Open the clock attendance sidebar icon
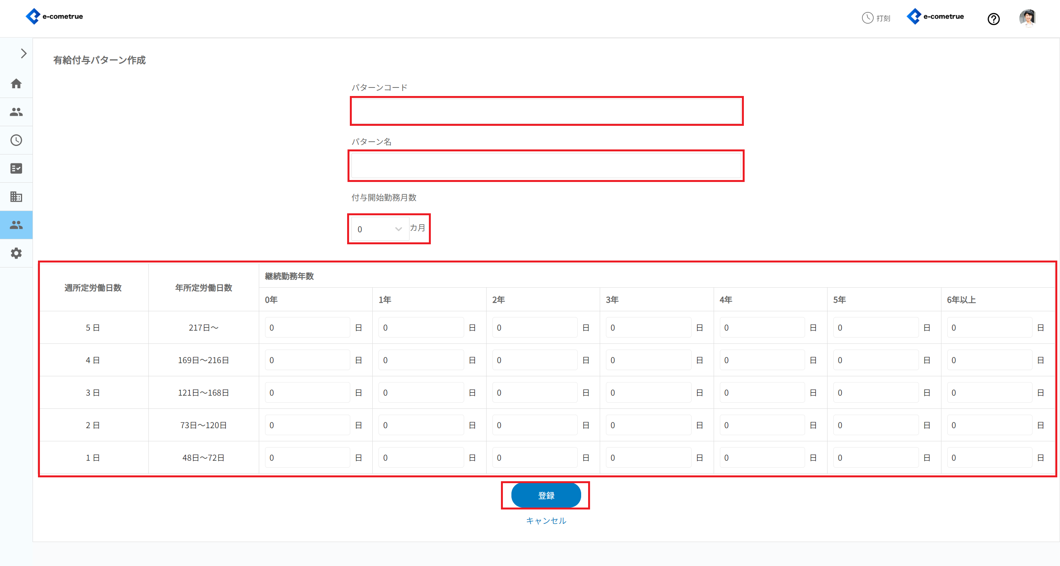The width and height of the screenshot is (1060, 566). point(16,140)
